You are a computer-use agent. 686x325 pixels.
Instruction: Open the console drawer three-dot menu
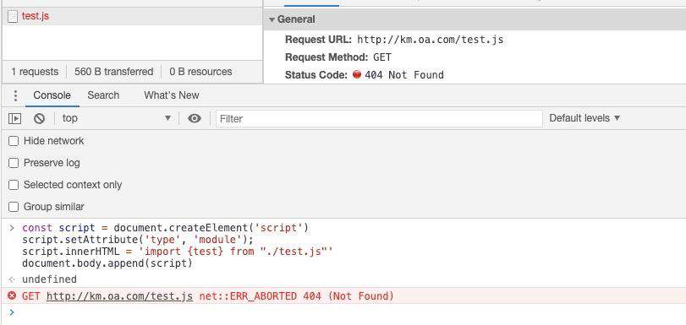(x=16, y=95)
